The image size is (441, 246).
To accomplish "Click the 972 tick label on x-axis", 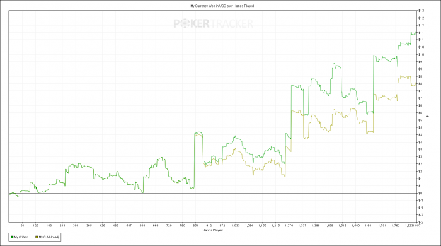I will pyautogui.click(x=222, y=225).
